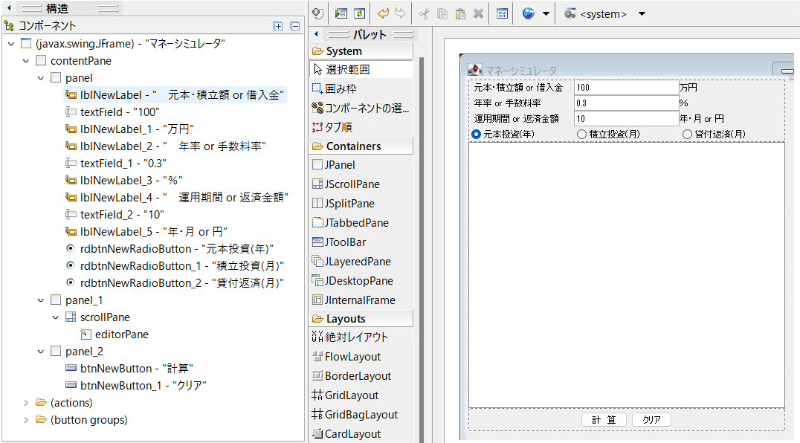Select 積立投資(月) radio button in preview
The image size is (800, 443).
tap(609, 134)
